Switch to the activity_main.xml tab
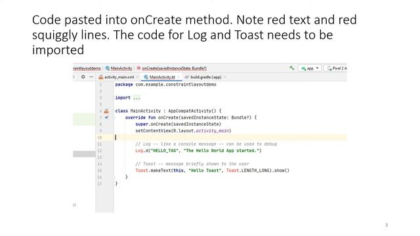Screen dimensions: 420x236 (x=117, y=77)
